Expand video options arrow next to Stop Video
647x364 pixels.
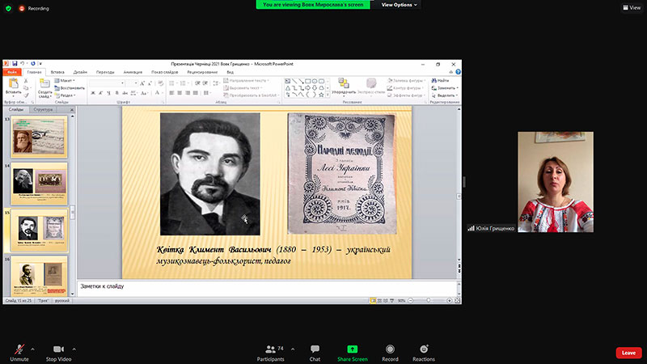[x=74, y=349]
